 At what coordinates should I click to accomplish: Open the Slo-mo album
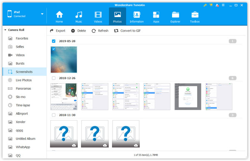[25, 97]
